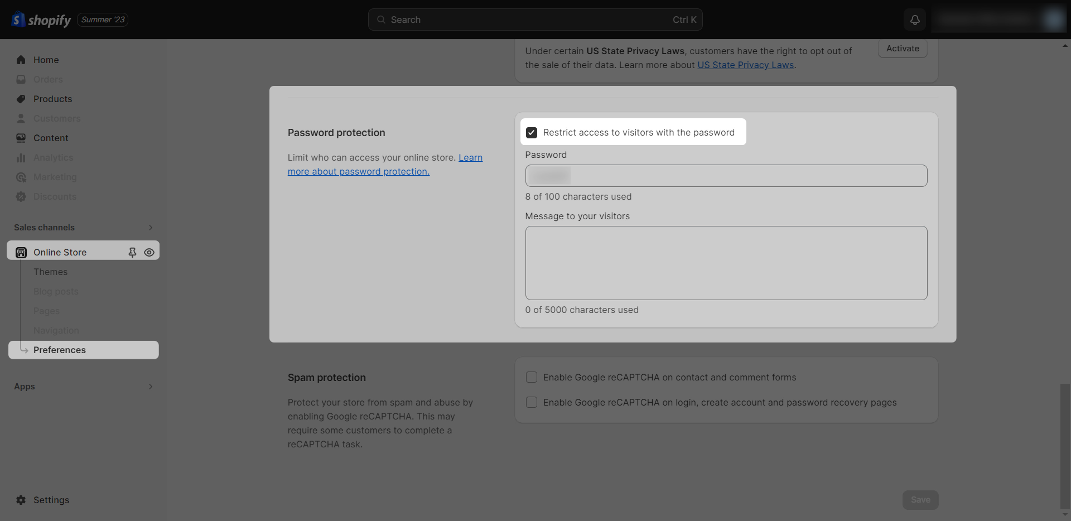Click the Online Store storefront icon
Viewport: 1071px width, 521px height.
(x=21, y=252)
